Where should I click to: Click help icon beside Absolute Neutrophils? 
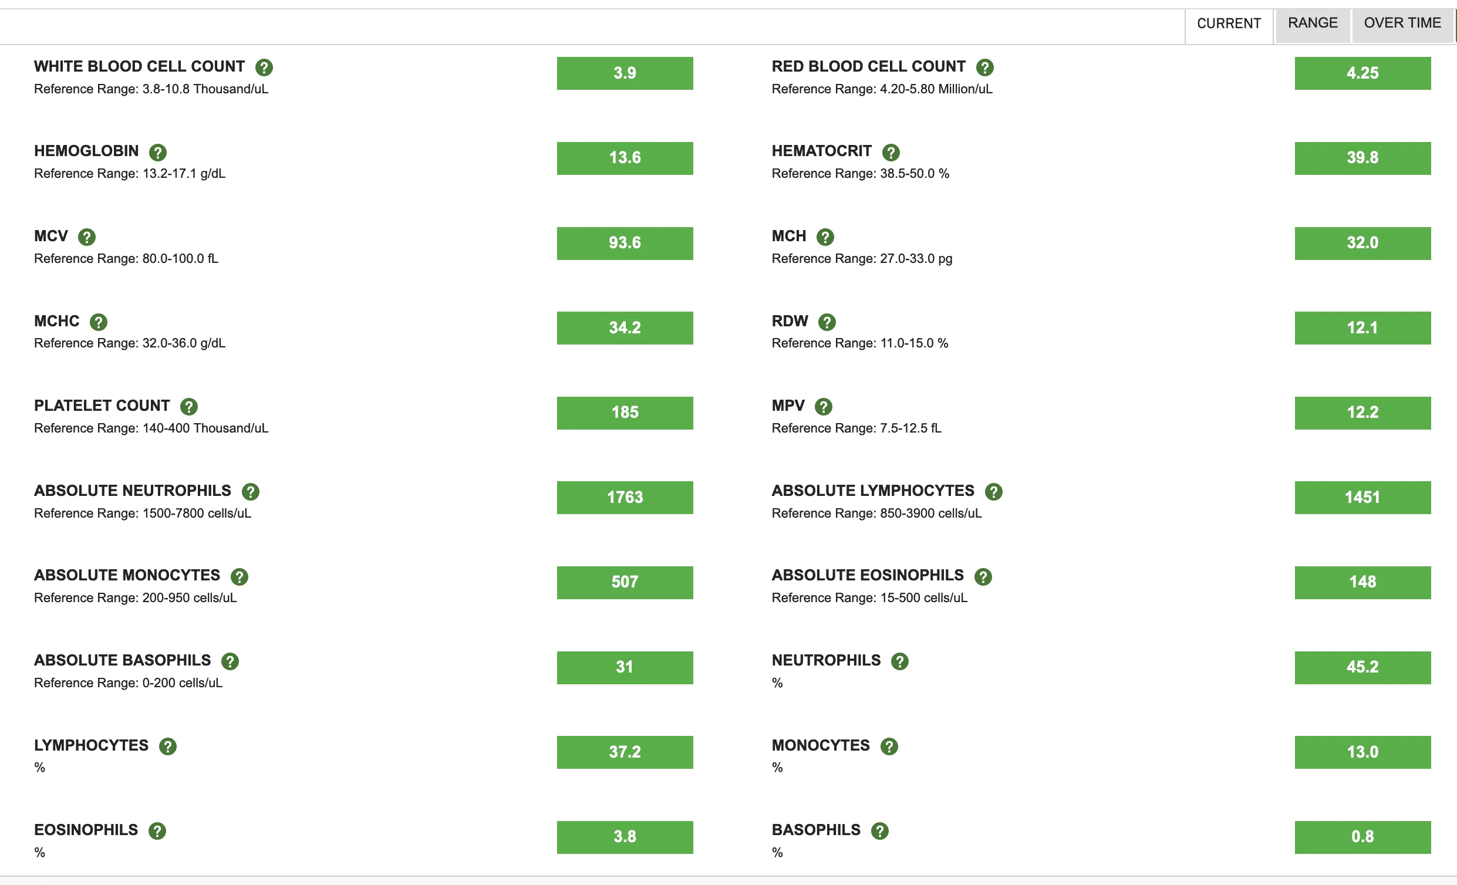(x=250, y=492)
